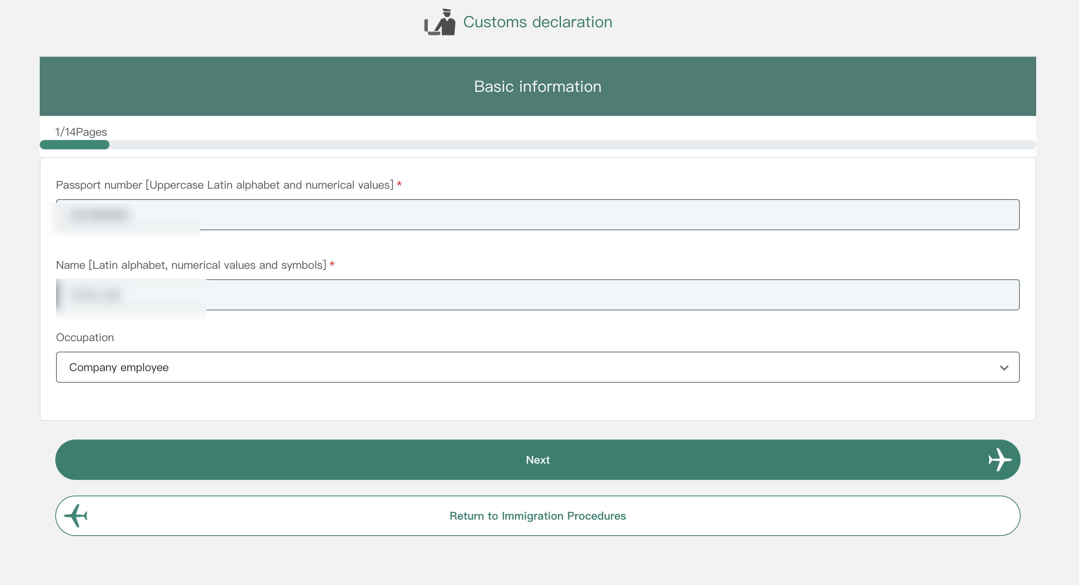The image size is (1079, 585).
Task: Click the 'Basic information' header text
Action: pyautogui.click(x=538, y=86)
